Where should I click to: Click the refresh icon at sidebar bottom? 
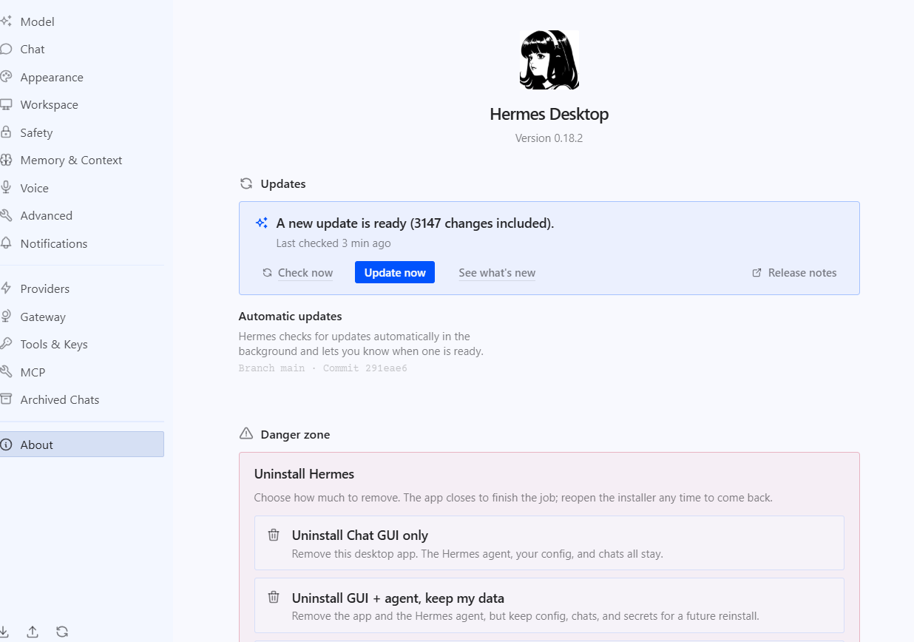click(62, 632)
